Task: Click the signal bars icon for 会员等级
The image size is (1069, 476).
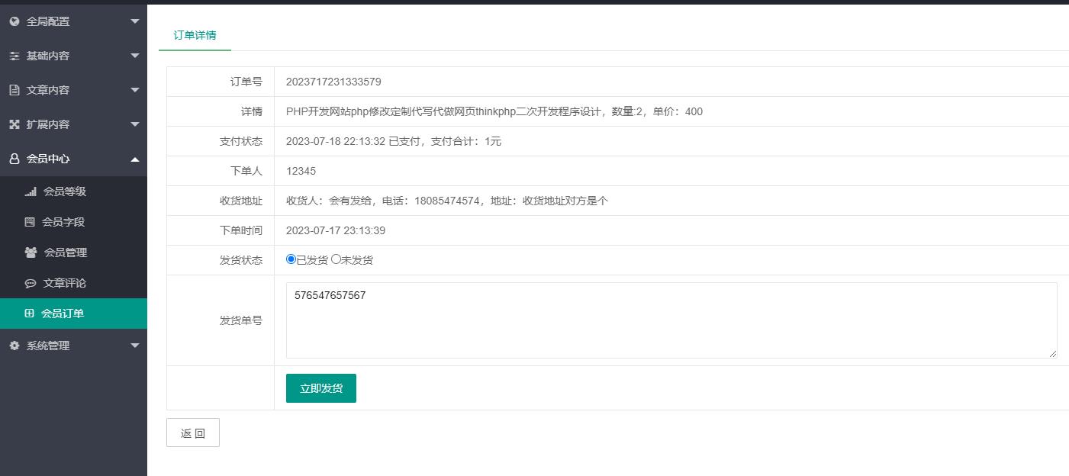Action: [x=31, y=191]
